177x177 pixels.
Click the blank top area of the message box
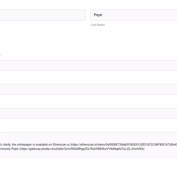tap(88, 137)
